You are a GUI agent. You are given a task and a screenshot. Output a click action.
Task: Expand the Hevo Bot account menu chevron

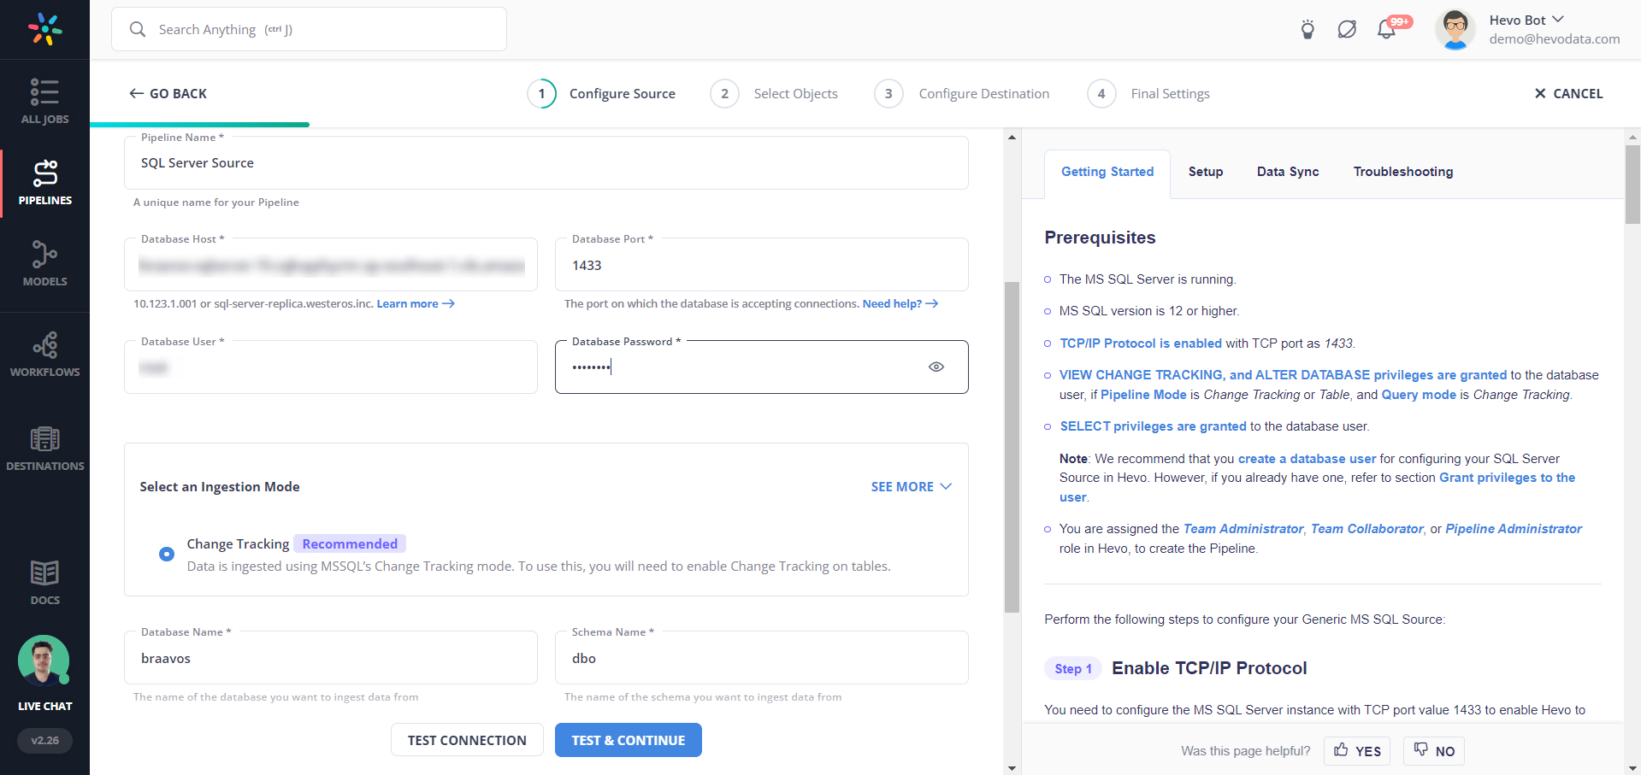click(x=1557, y=19)
